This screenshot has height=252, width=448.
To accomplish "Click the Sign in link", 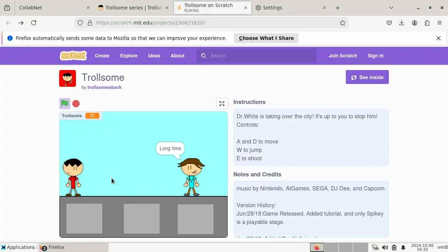I will coord(376,56).
